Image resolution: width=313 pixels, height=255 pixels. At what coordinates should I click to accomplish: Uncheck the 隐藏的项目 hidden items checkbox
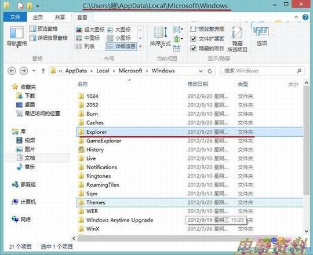[x=193, y=48]
